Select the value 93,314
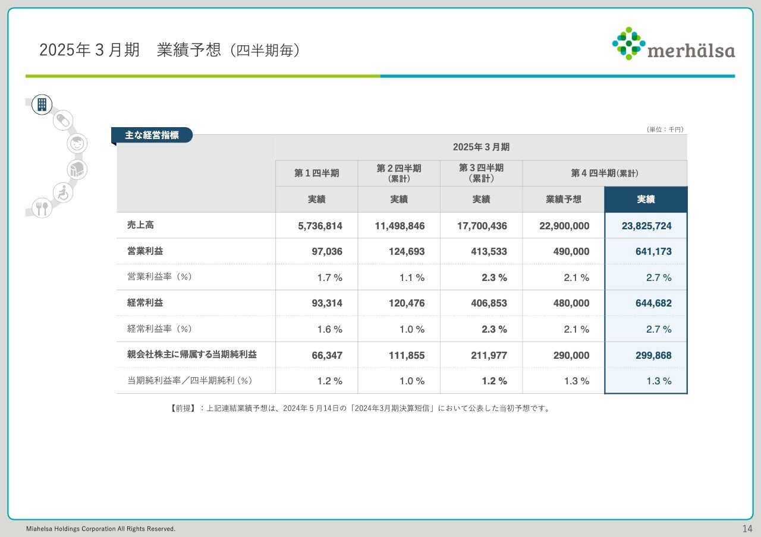The height and width of the screenshot is (537, 761). (x=327, y=304)
